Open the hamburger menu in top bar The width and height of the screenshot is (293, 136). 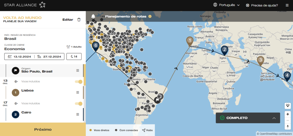coord(287,5)
